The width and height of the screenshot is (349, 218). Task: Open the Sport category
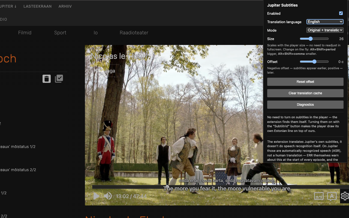60,33
